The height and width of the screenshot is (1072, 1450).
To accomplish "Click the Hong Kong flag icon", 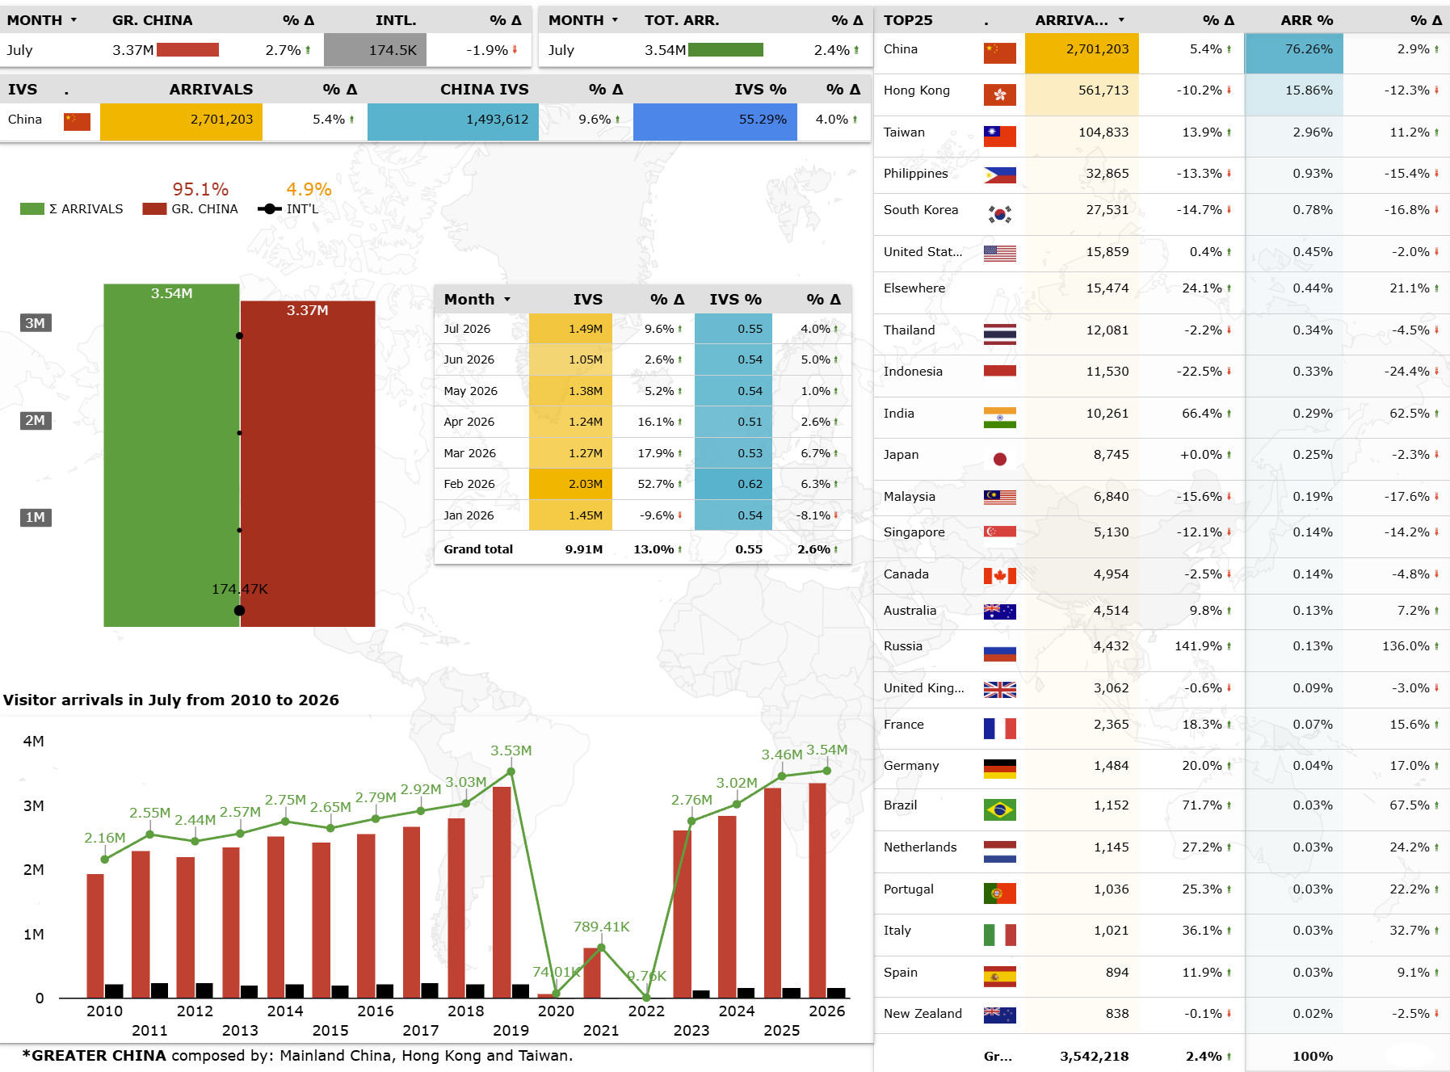I will click(999, 95).
